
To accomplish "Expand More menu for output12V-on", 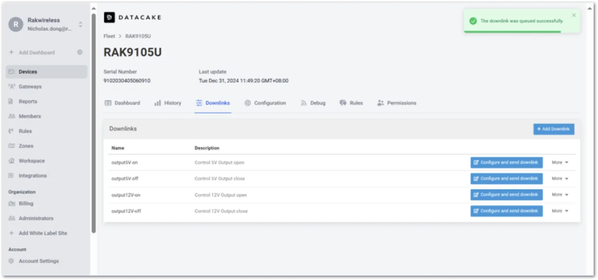I will point(560,195).
